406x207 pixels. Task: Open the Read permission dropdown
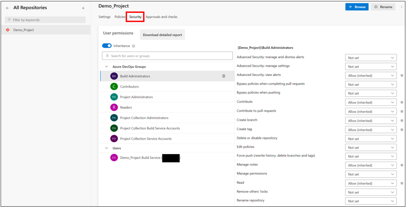pos(371,183)
